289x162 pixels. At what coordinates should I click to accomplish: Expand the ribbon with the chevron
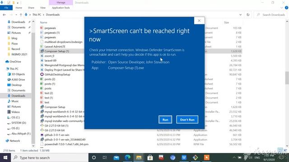(282, 8)
